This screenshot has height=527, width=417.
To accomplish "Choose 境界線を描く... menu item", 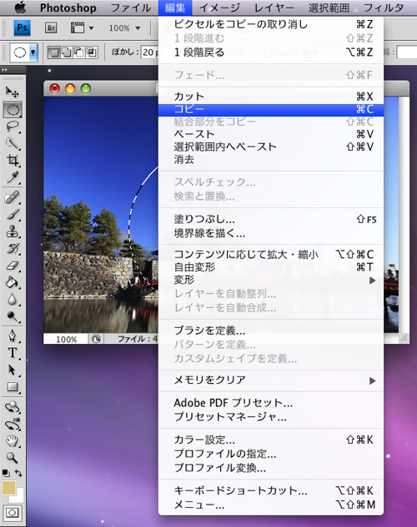I will point(270,233).
